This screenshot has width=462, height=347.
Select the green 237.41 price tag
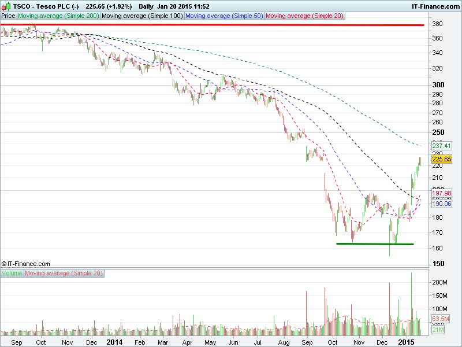(441, 146)
